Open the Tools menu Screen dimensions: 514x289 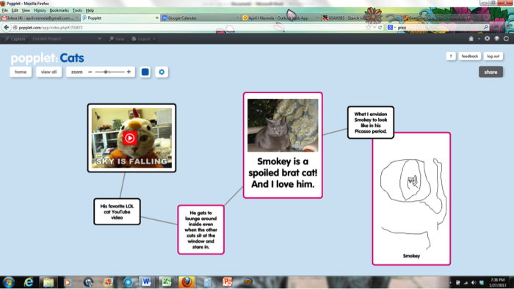(77, 10)
